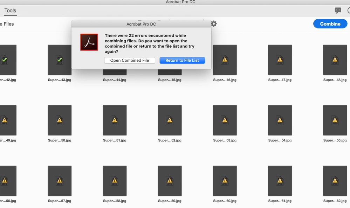350x208 pixels.
Task: Select the Super...48.jpg thumbnail
Action: coord(335,60)
